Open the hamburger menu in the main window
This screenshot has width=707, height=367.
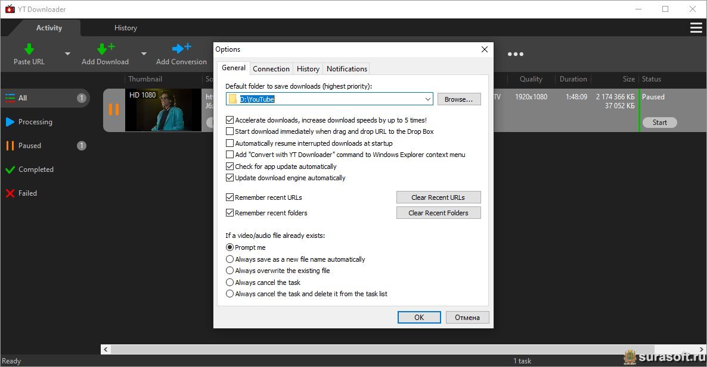pyautogui.click(x=696, y=28)
